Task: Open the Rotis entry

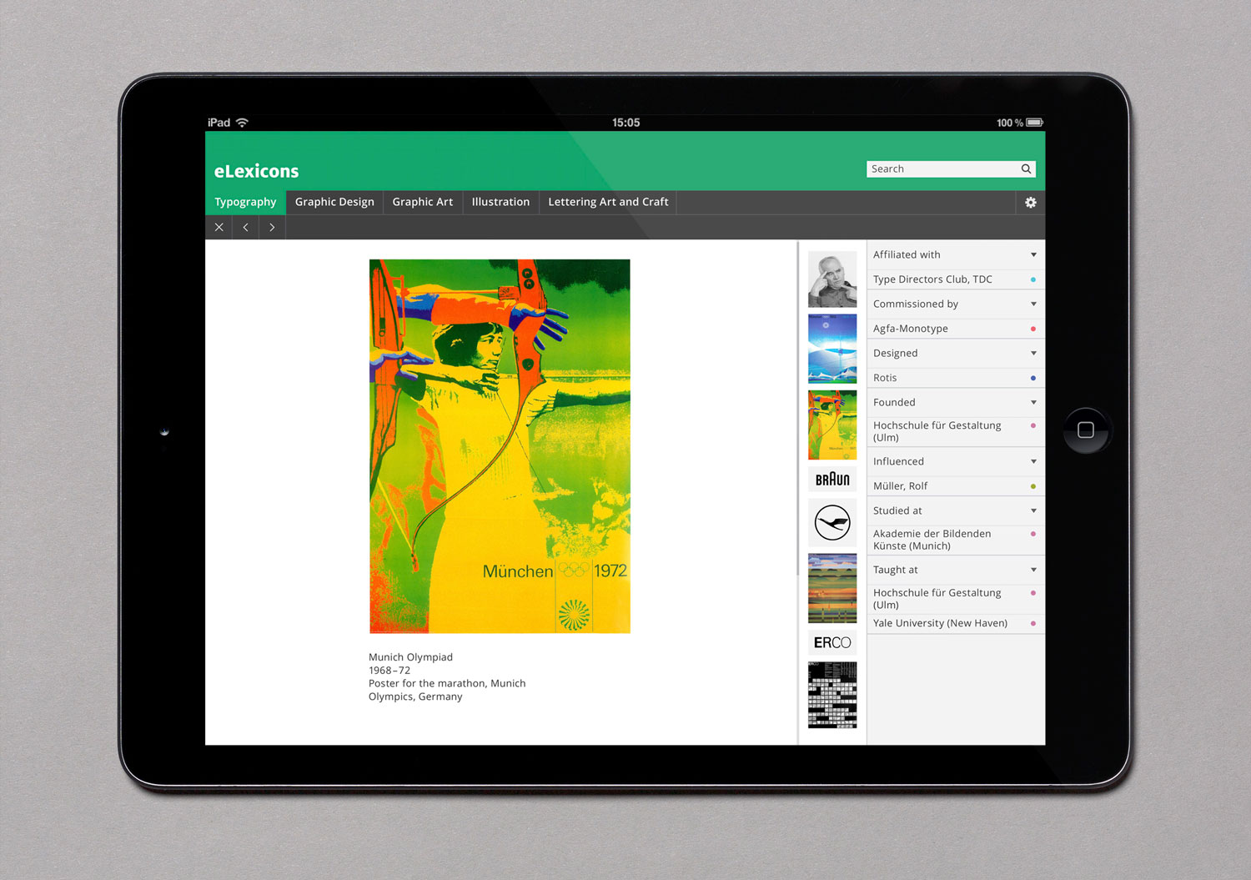Action: coord(956,378)
